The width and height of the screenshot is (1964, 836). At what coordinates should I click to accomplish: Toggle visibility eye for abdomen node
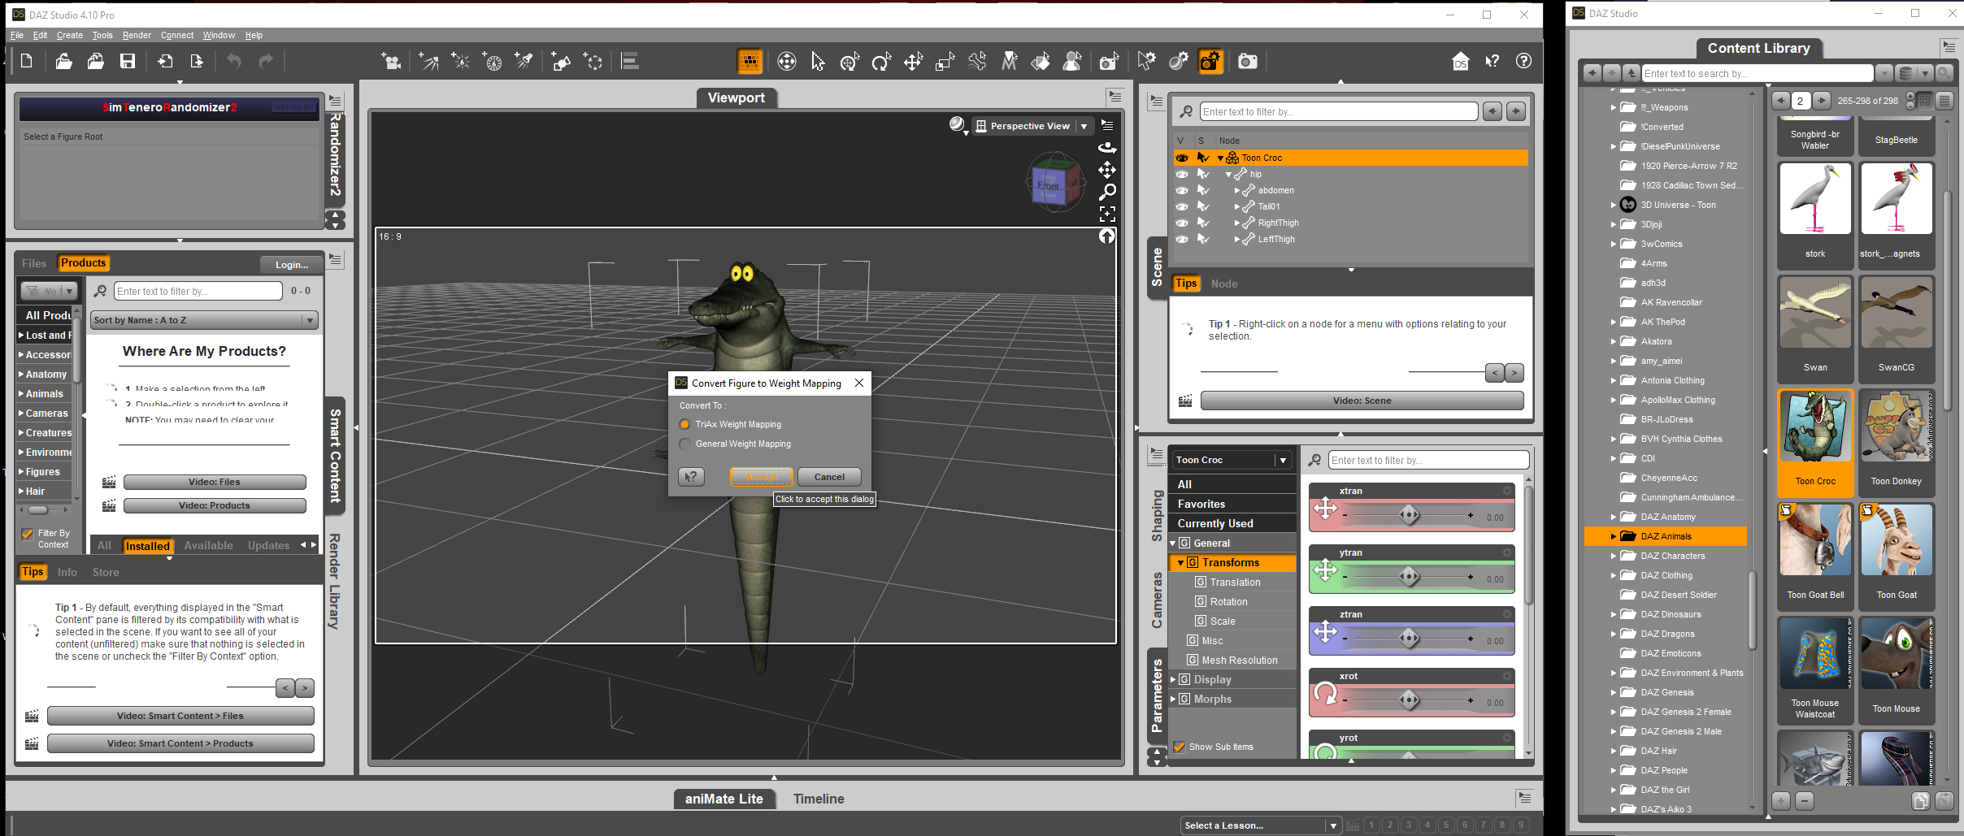click(1182, 190)
